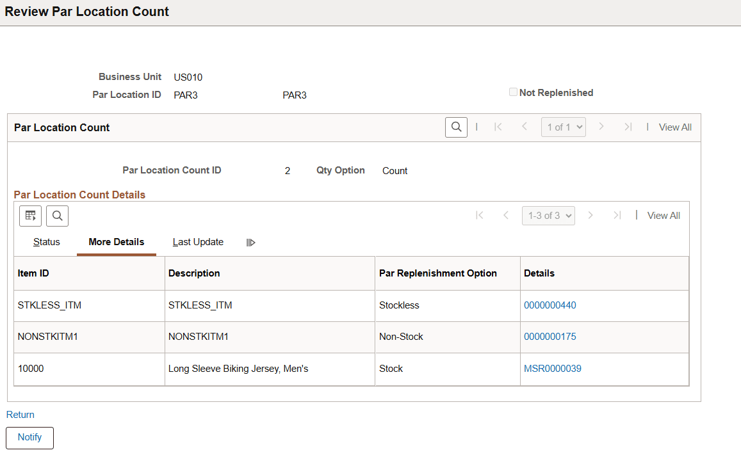This screenshot has width=741, height=457.
Task: Open Find in Par Location Count Details grid
Action: tap(57, 216)
